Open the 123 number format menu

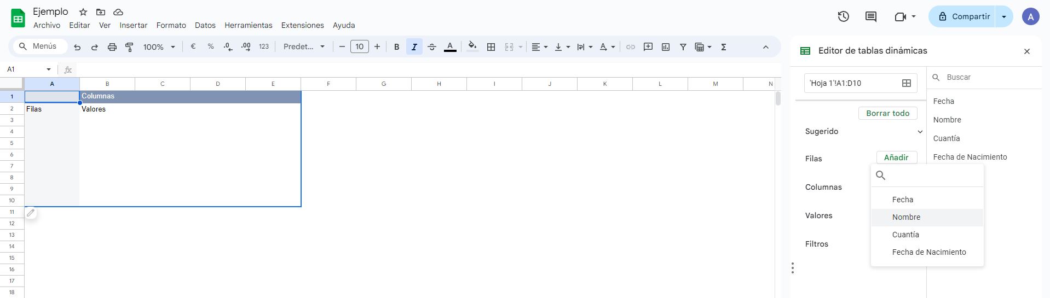264,46
